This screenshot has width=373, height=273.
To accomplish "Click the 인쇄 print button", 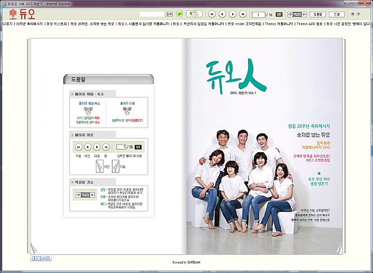I will point(336,13).
